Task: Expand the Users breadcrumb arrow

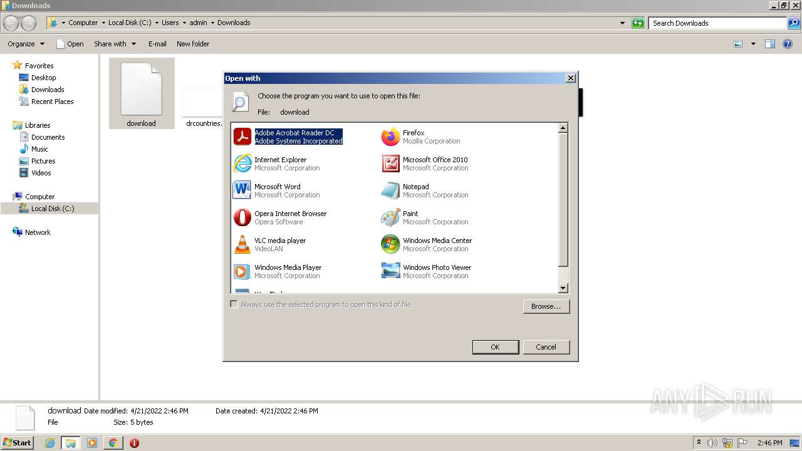Action: tap(184, 23)
